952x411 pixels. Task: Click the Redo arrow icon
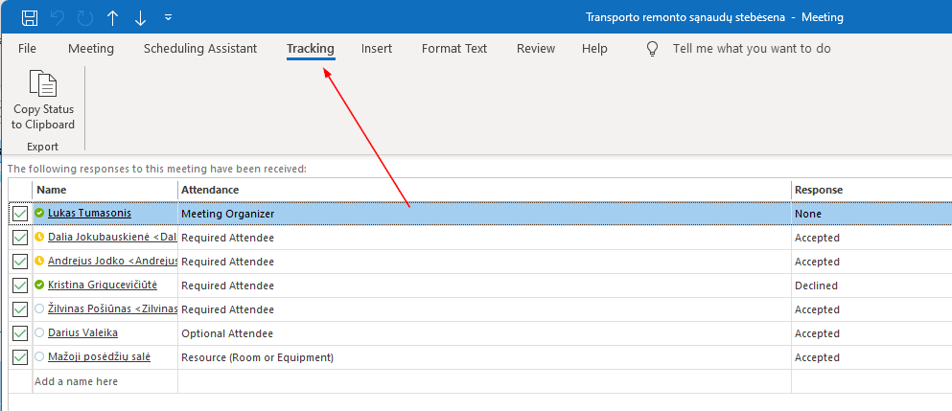click(86, 17)
